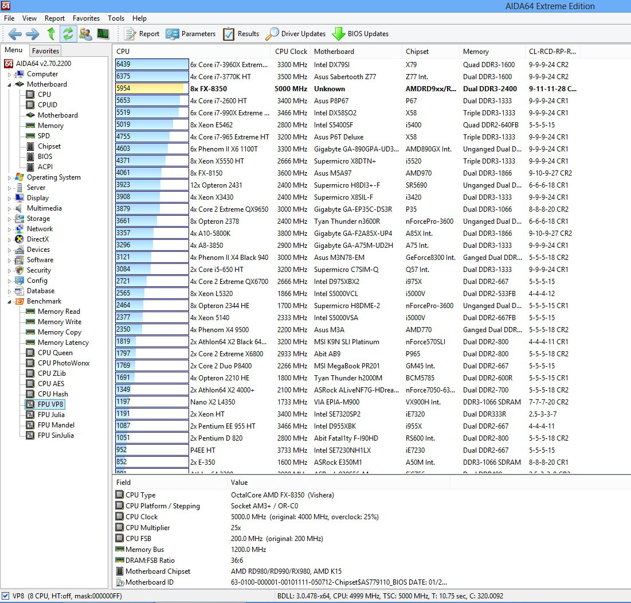
Task: Switch to the Menu tab
Action: [14, 50]
